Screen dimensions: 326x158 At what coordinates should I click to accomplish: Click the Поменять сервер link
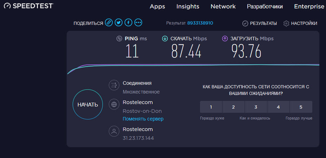[143, 119]
